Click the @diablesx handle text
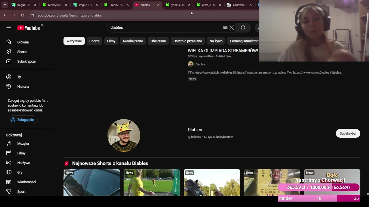369x207 pixels. click(x=194, y=137)
